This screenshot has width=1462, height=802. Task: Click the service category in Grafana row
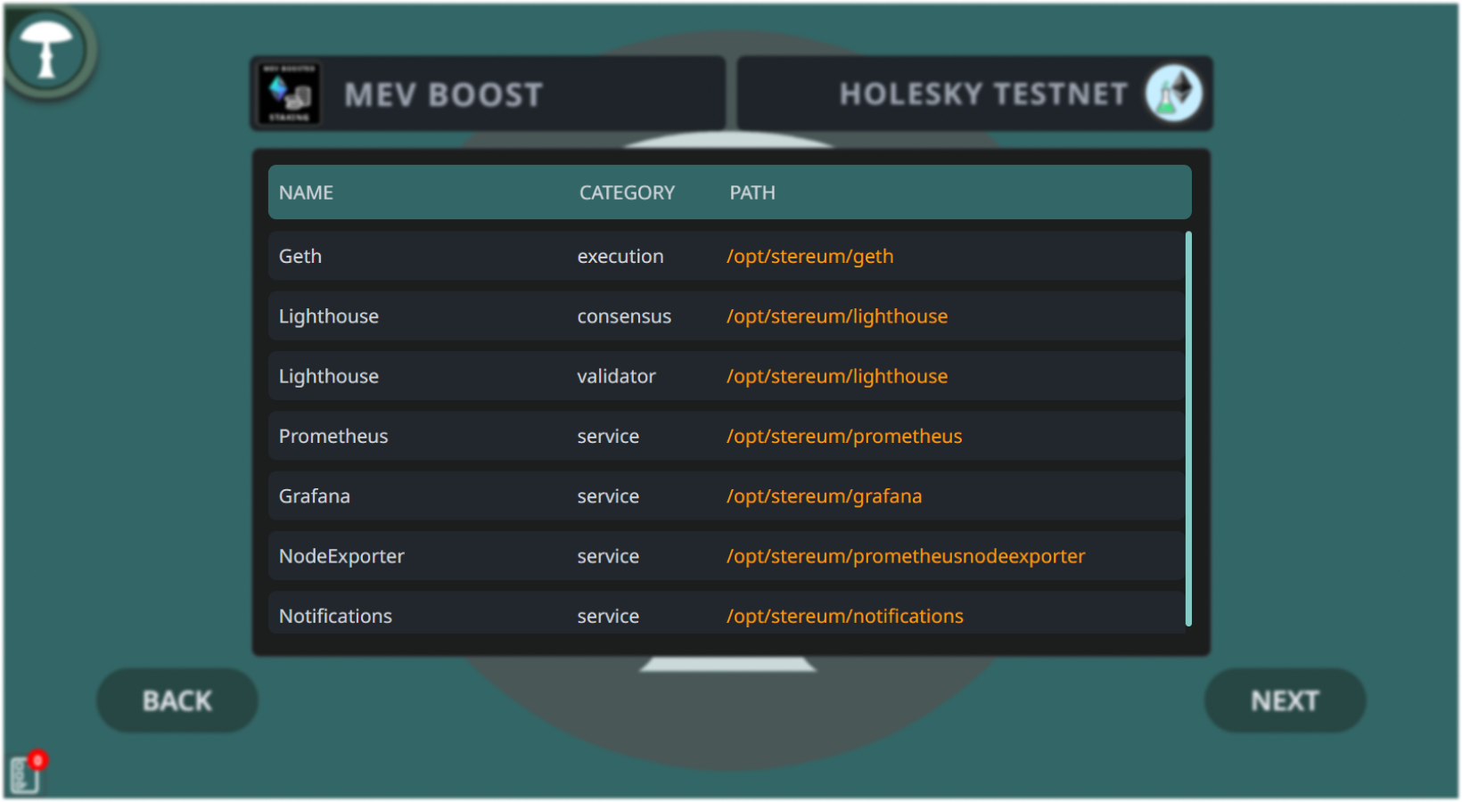(608, 496)
